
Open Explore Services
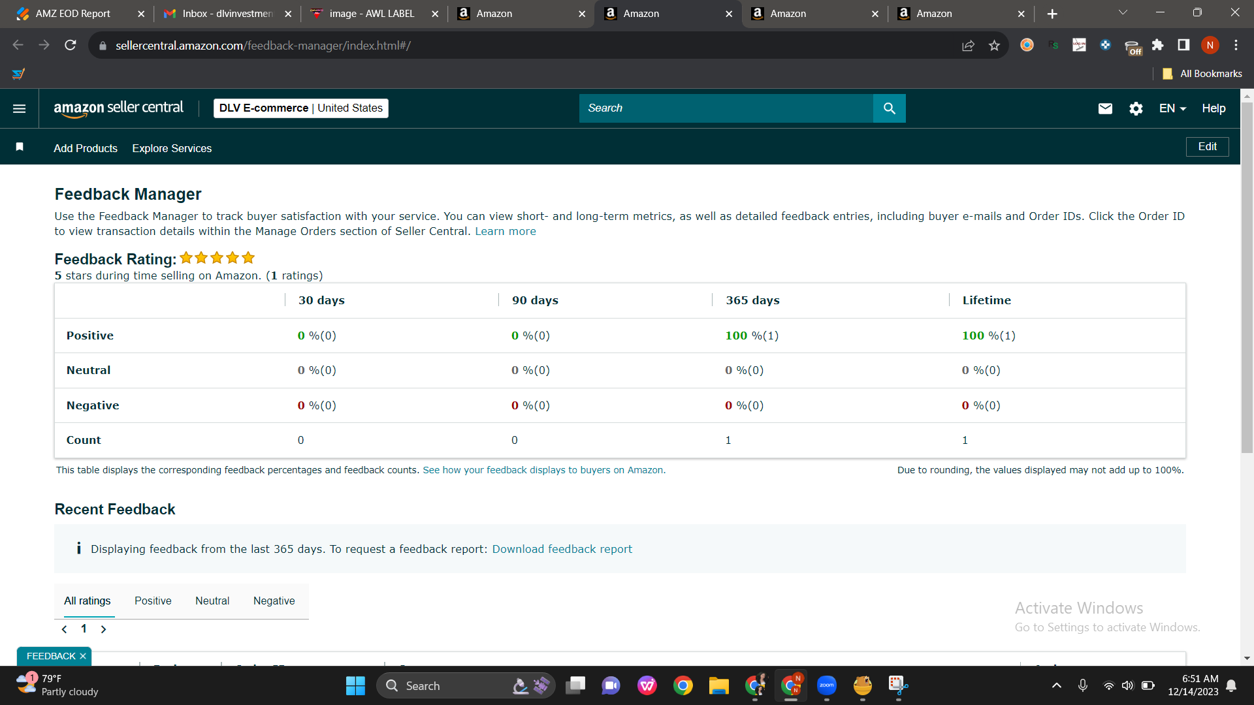[172, 148]
